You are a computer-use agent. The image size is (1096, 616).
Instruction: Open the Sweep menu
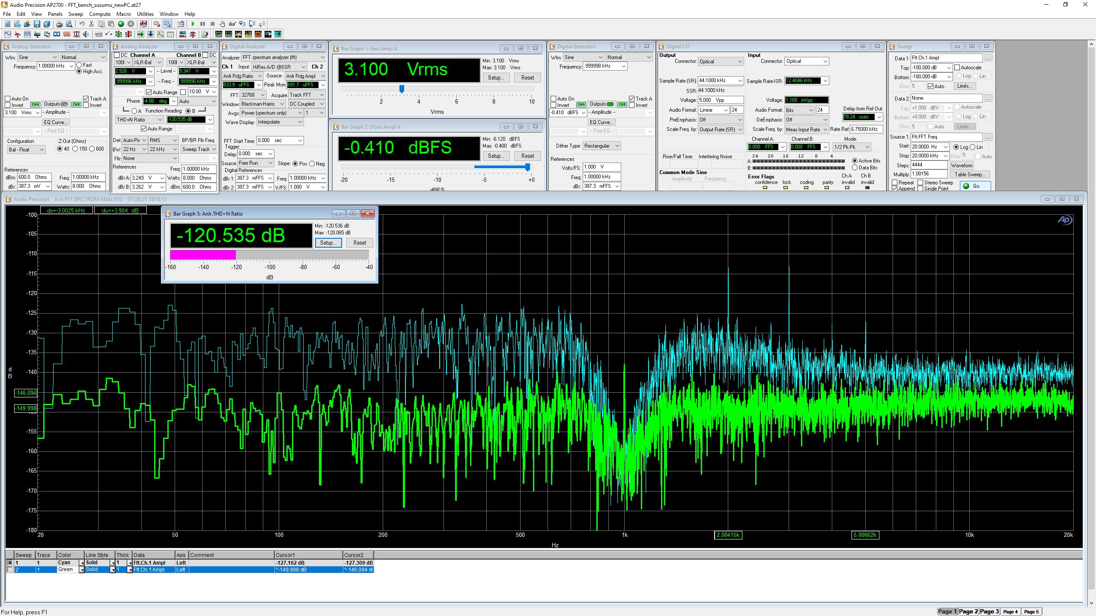[x=75, y=14]
